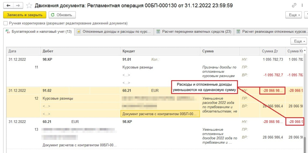308x153 pixels.
Task: Add document to favorites with star icon
Action: click(x=29, y=6)
